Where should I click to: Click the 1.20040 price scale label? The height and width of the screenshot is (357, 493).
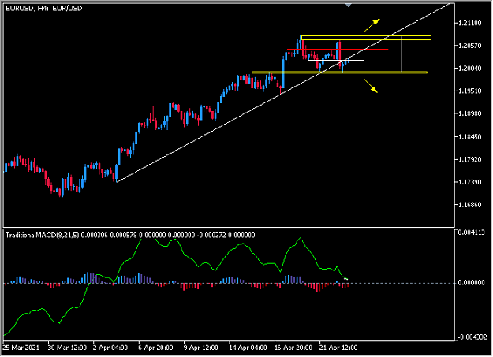(470, 69)
